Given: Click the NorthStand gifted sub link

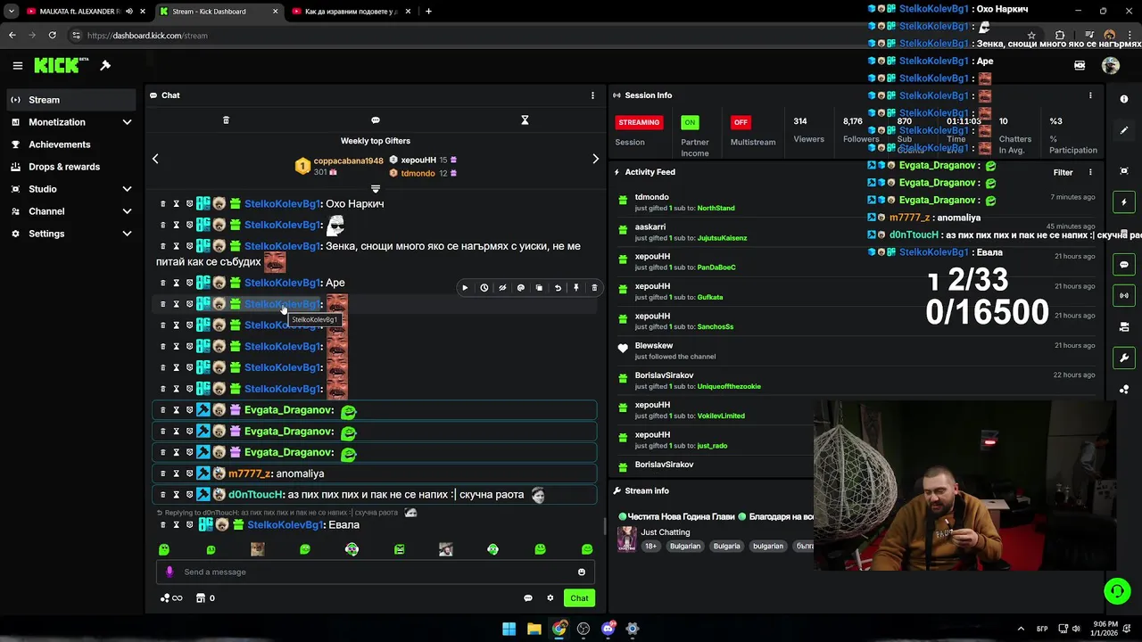Looking at the screenshot, I should point(716,209).
